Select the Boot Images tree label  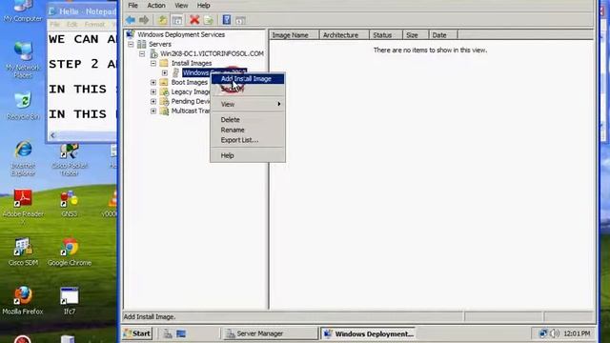coord(190,82)
